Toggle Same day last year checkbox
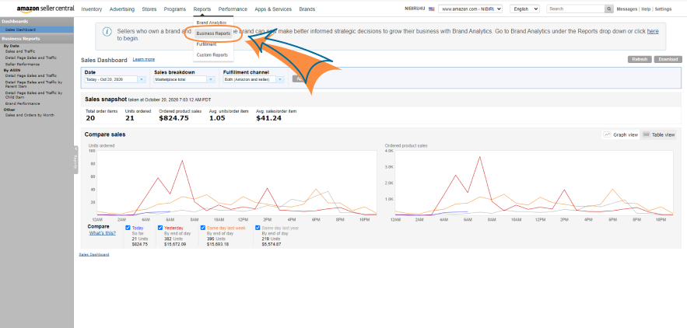The image size is (687, 328). pos(258,228)
